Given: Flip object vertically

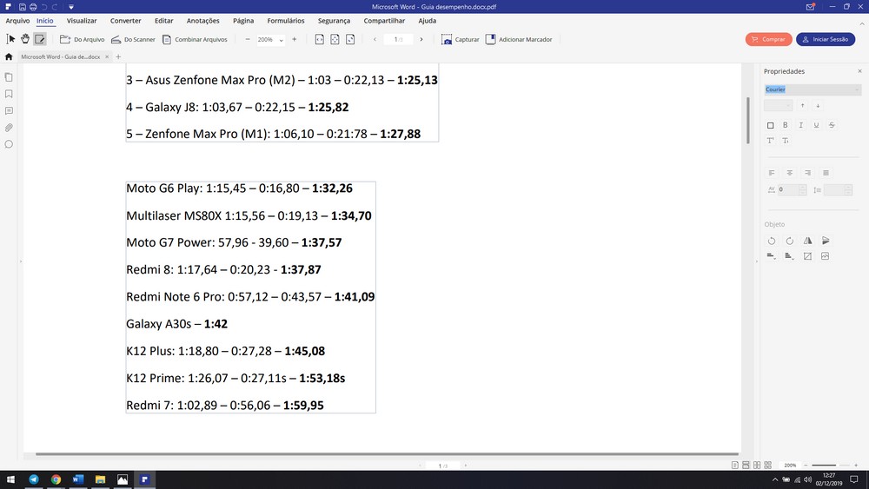Looking at the screenshot, I should tap(826, 241).
